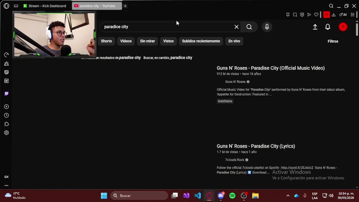This screenshot has width=359, height=202.
Task: Open Twitch panel in sidebar
Action: click(x=6, y=93)
